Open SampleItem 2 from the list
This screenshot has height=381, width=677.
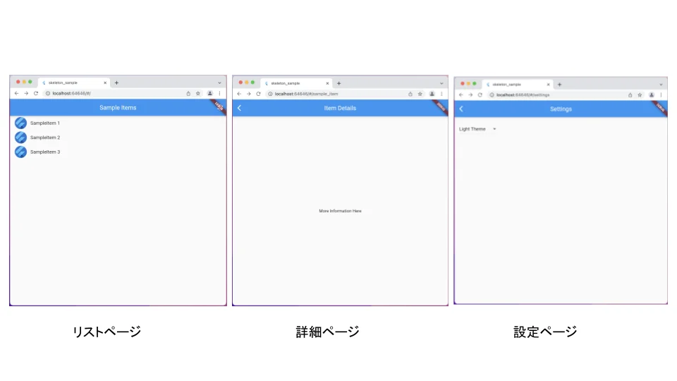pos(45,138)
